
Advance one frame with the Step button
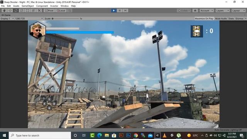coord(125,10)
